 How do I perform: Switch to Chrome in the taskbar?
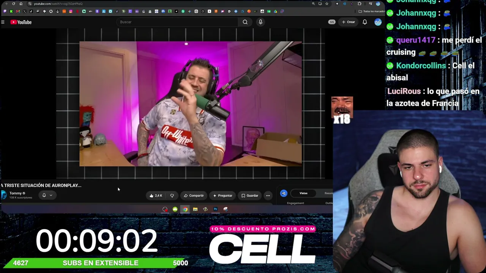185,209
